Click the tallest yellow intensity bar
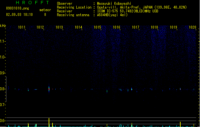The height and width of the screenshot is (127, 200). (49, 123)
